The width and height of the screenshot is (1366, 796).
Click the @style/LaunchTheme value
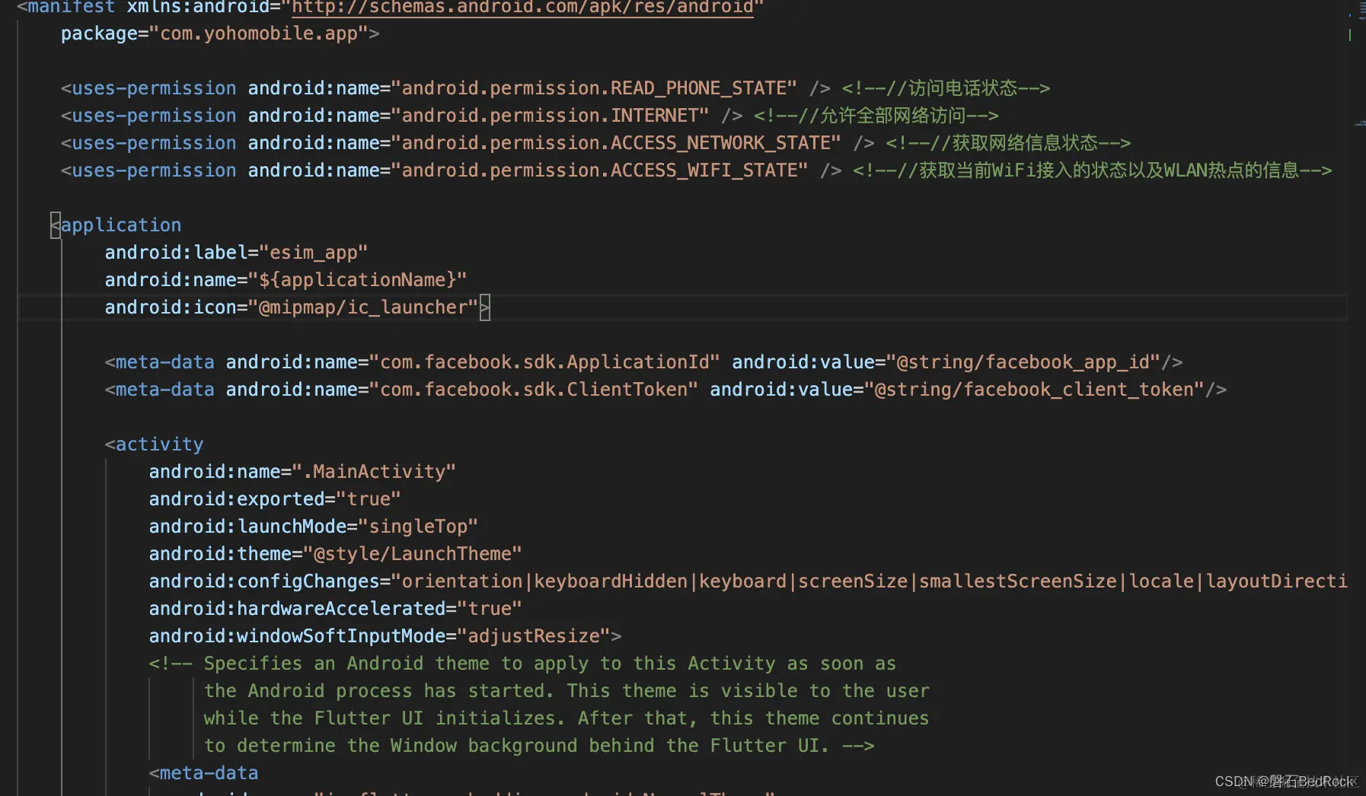pyautogui.click(x=413, y=554)
